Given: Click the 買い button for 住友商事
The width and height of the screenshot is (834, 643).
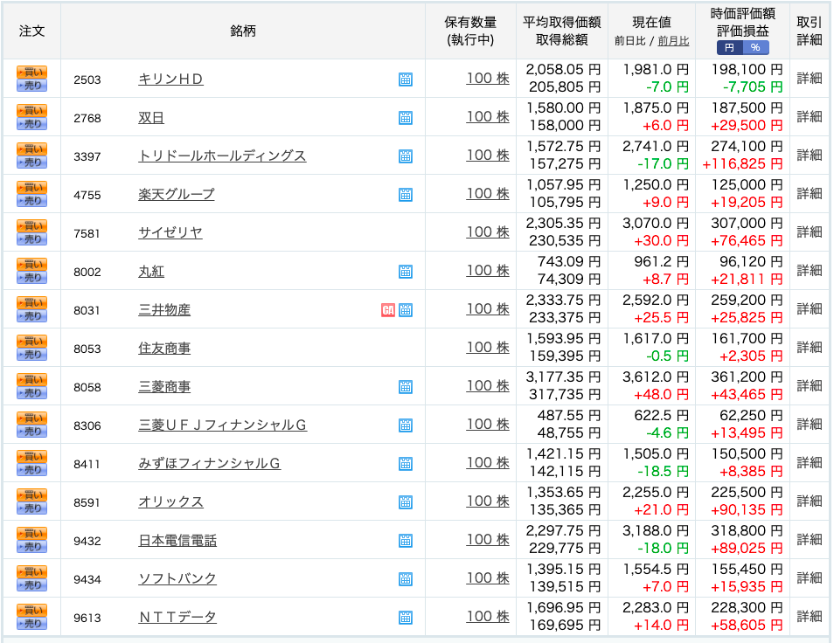Looking at the screenshot, I should pyautogui.click(x=32, y=341).
